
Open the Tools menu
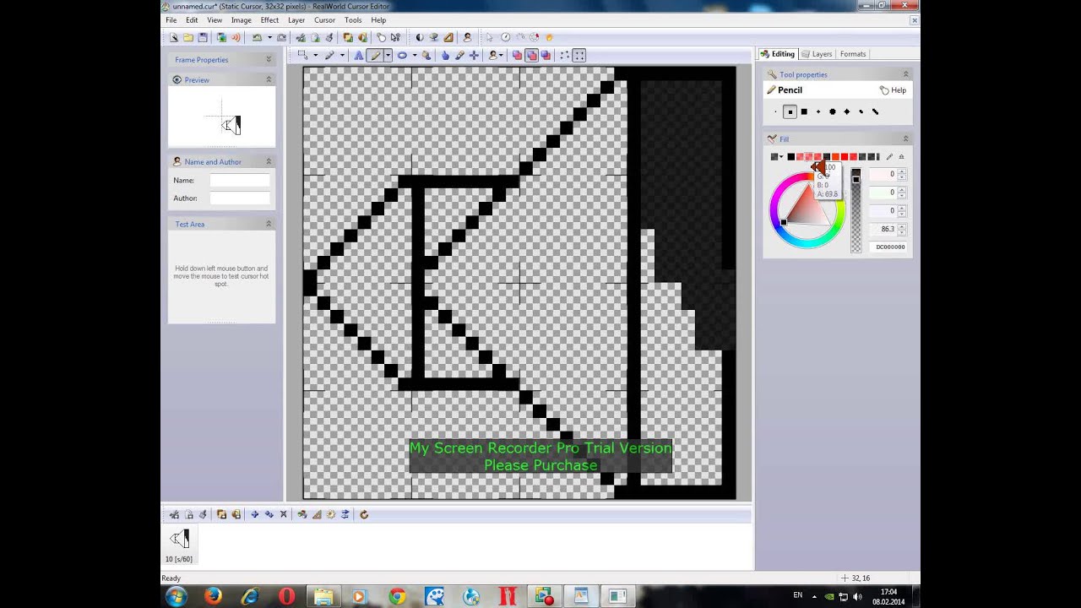coord(353,20)
